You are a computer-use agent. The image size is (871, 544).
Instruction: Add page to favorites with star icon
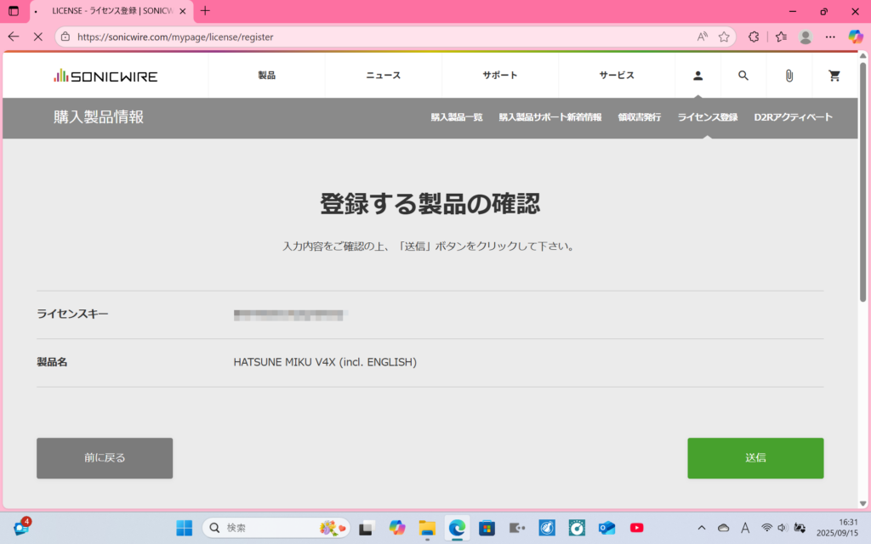click(x=724, y=37)
